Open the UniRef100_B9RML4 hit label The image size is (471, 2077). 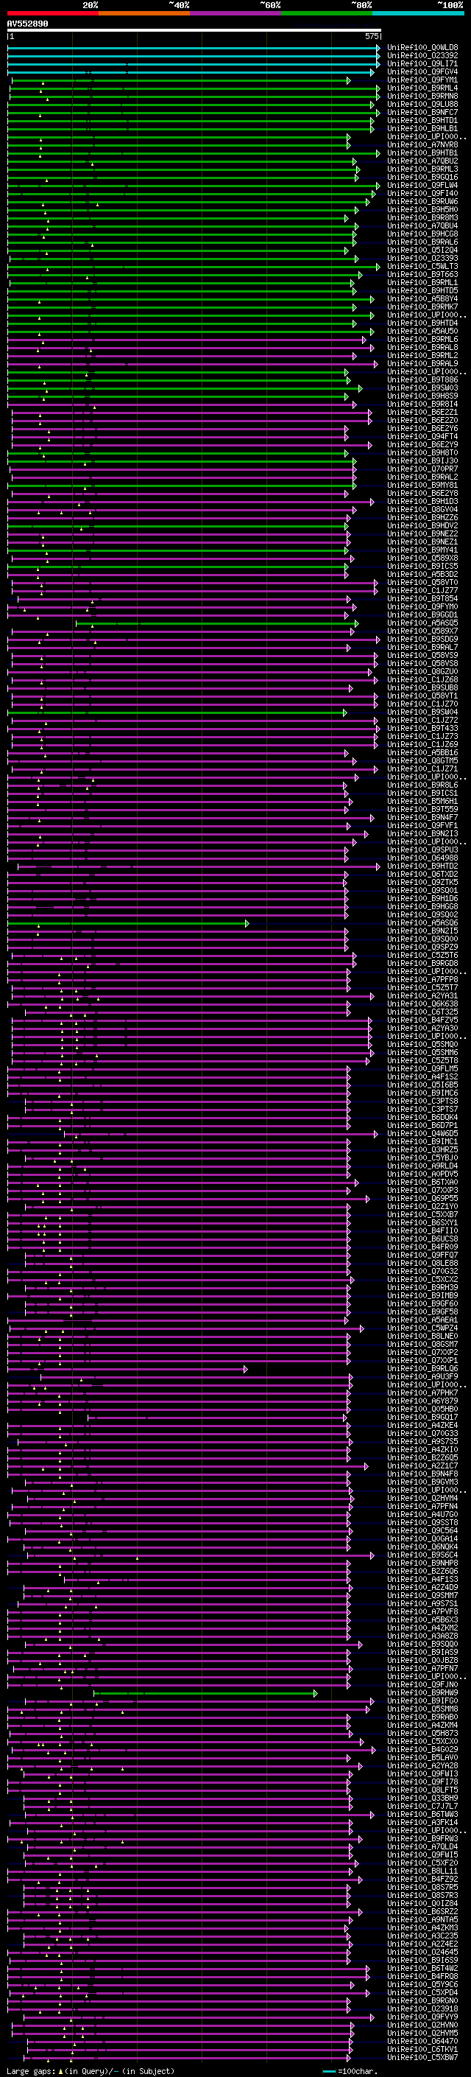click(422, 88)
